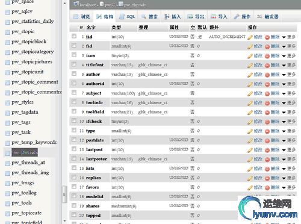Open the 更多 dropdown for toolfield row
This screenshot has height=224, width=301.
[x=289, y=112]
